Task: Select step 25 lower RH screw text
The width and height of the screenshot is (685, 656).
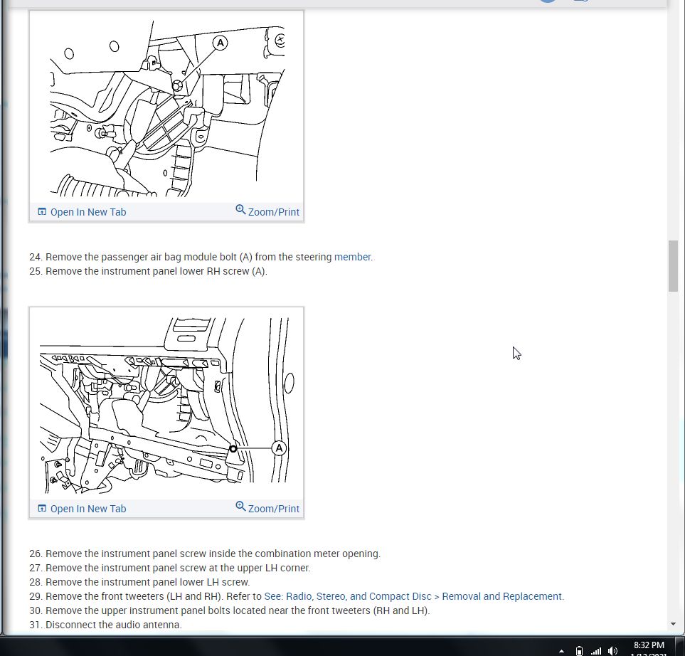Action: (x=148, y=271)
